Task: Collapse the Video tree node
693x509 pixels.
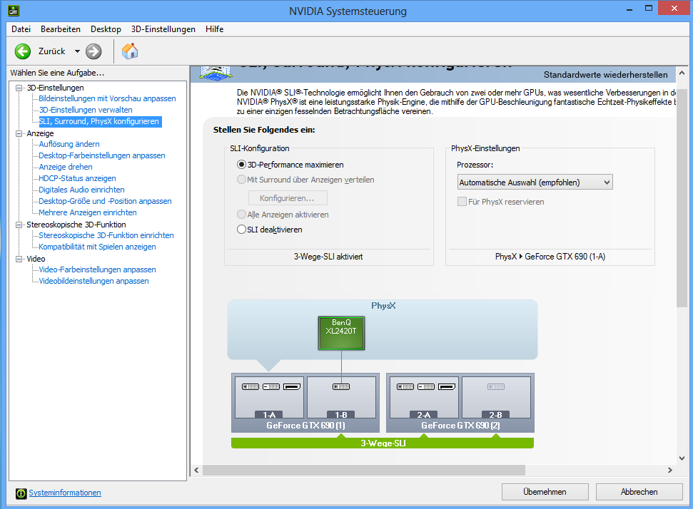Action: click(x=19, y=259)
